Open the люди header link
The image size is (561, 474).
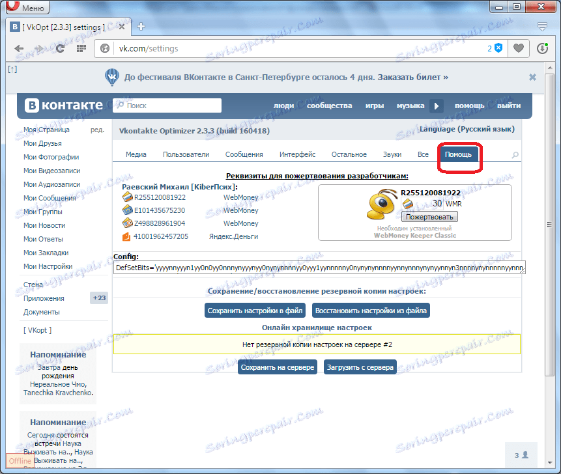[x=283, y=105]
